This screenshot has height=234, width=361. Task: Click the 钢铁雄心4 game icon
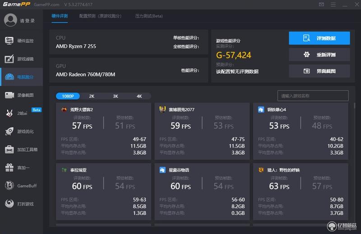click(261, 109)
